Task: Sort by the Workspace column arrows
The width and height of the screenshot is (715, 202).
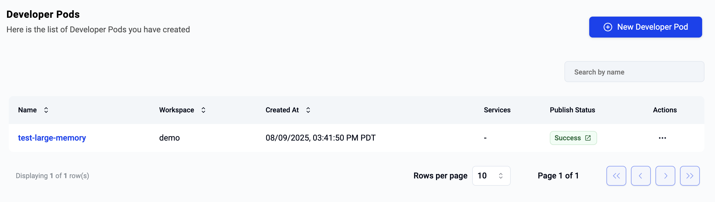Action: coord(203,110)
